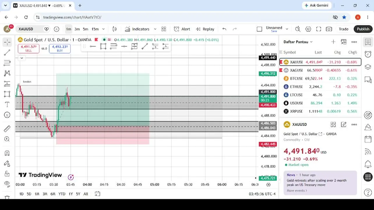
Task: Open the patterns drawing tools
Action: point(7,73)
